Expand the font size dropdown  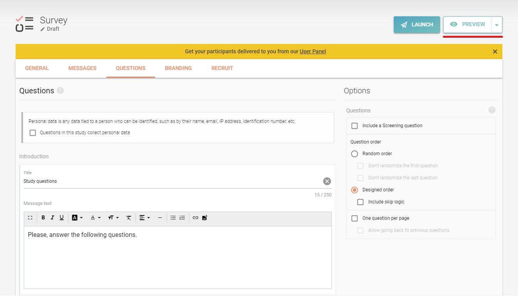click(x=113, y=218)
